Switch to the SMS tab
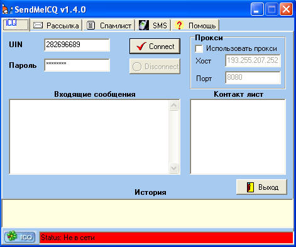This screenshot has height=247, width=296. coord(153,26)
